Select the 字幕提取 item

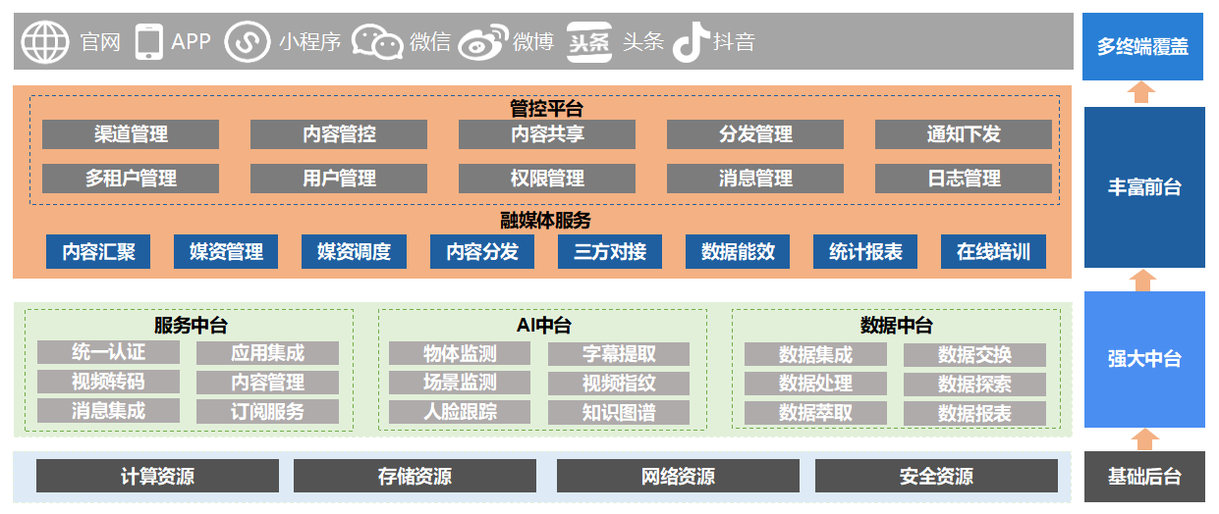(x=619, y=354)
